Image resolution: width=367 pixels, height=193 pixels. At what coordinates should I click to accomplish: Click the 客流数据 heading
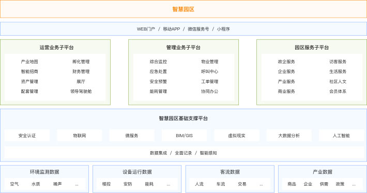click(x=230, y=172)
